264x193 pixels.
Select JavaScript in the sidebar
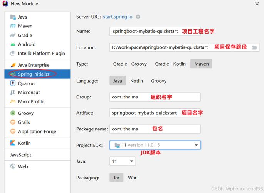pos(37,155)
